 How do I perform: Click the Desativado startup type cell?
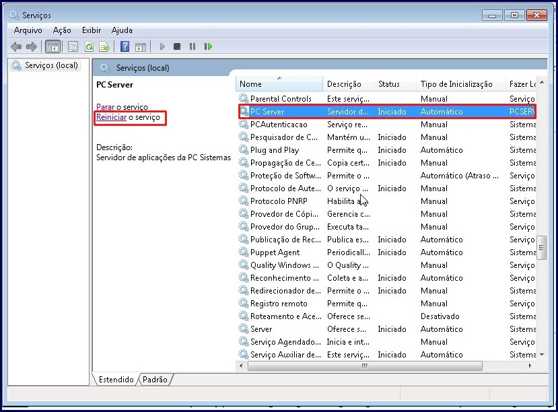point(440,316)
